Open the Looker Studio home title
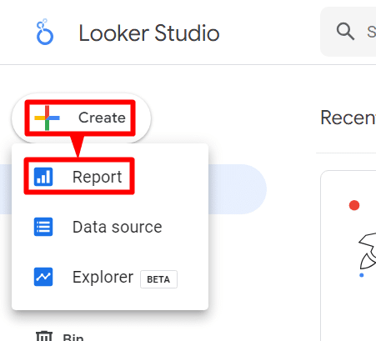The width and height of the screenshot is (376, 341). [149, 33]
